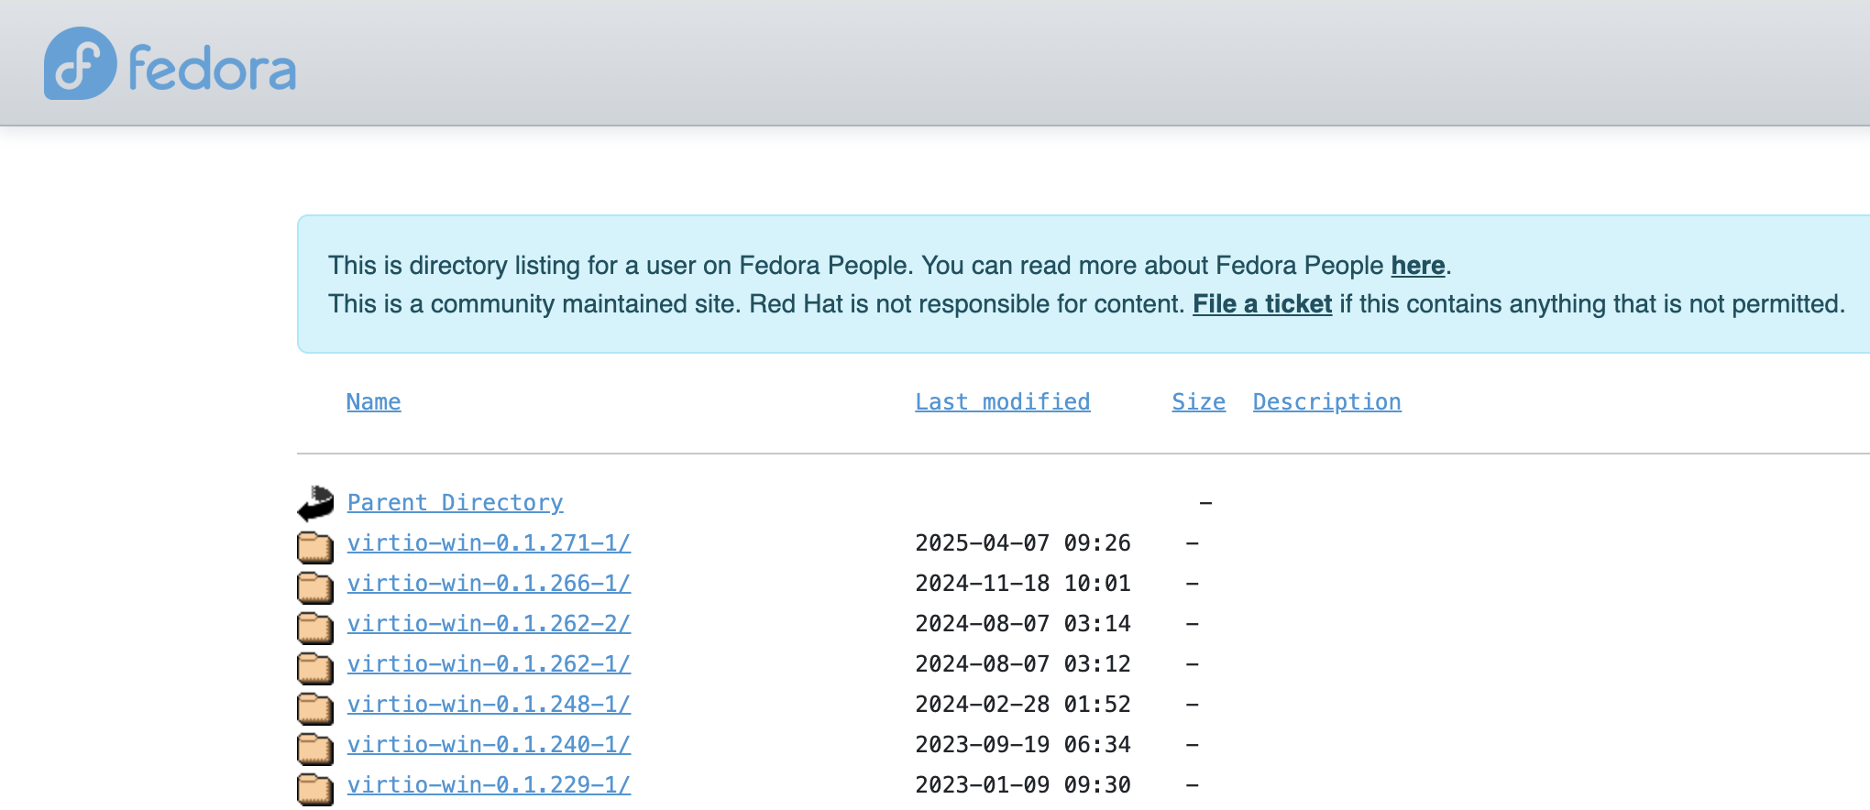Image resolution: width=1870 pixels, height=810 pixels.
Task: Click folder icon for virtio-win-0.1.262-2
Action: click(x=314, y=627)
